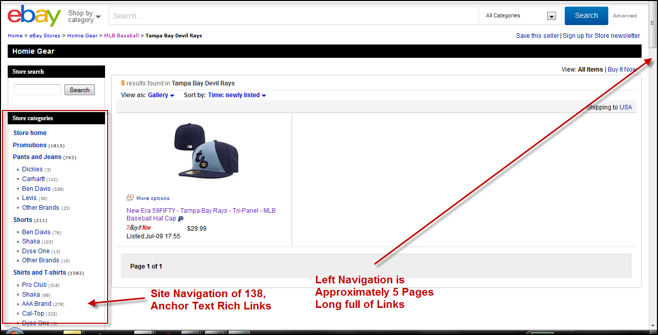Image resolution: width=658 pixels, height=335 pixels.
Task: Expand More options plus icon
Action: [130, 198]
